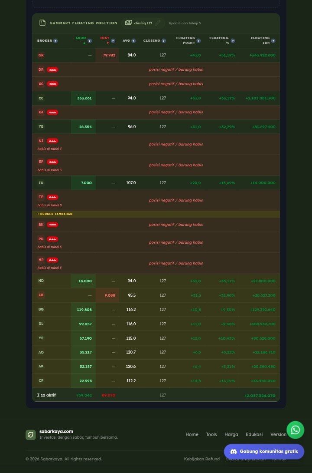Click the Discord icon in community button

(234, 452)
